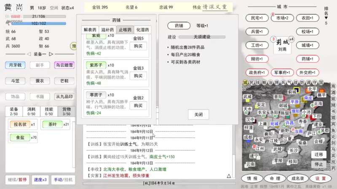This screenshot has height=189, width=337.
Task: Click the 成名录 button
Action: click(298, 178)
